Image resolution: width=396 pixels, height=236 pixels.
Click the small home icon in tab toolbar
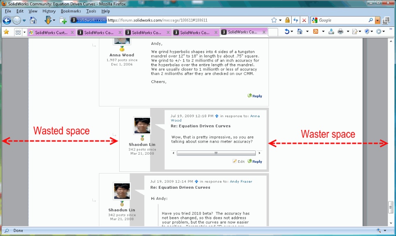(x=299, y=31)
